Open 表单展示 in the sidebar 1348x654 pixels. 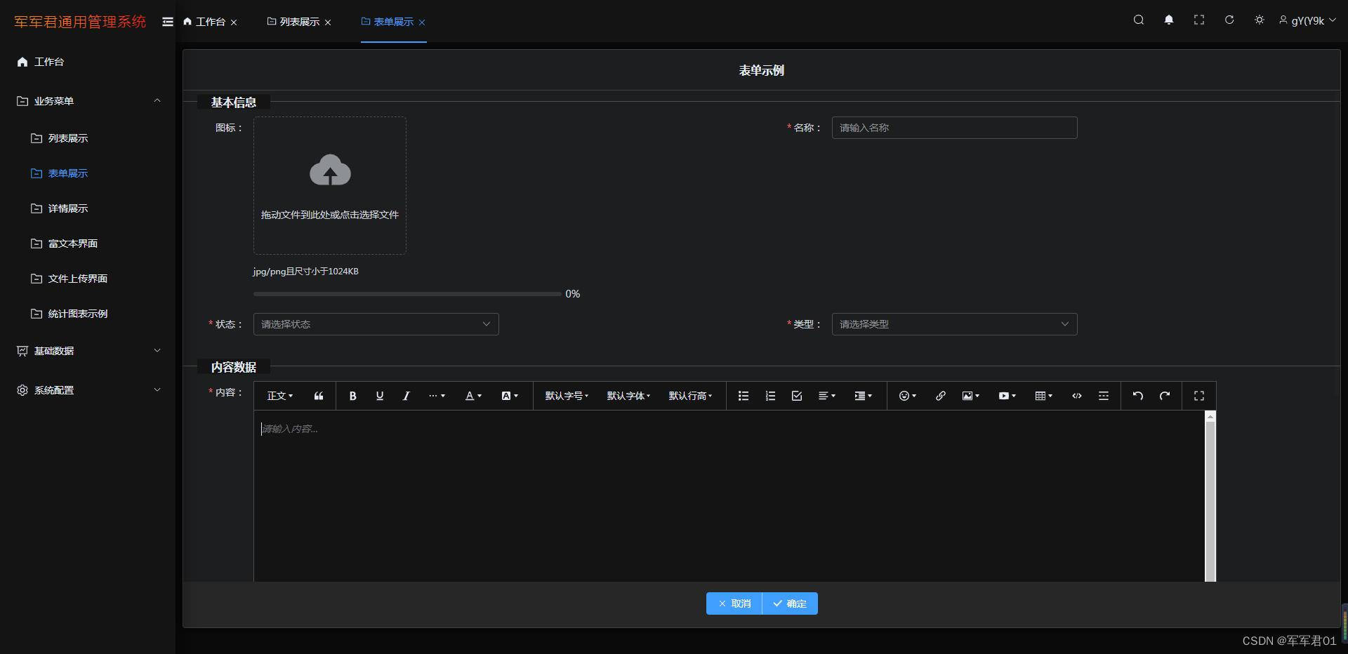point(88,173)
